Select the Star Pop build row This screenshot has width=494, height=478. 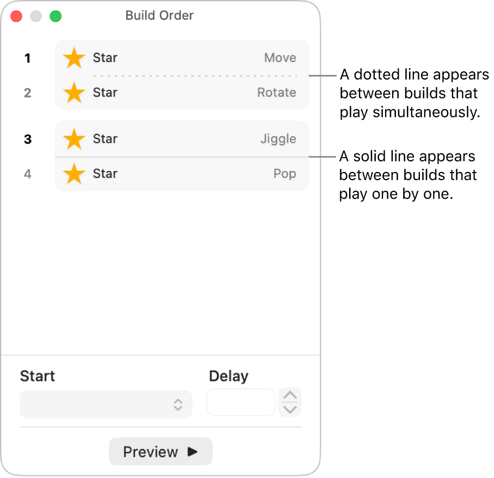pyautogui.click(x=180, y=174)
